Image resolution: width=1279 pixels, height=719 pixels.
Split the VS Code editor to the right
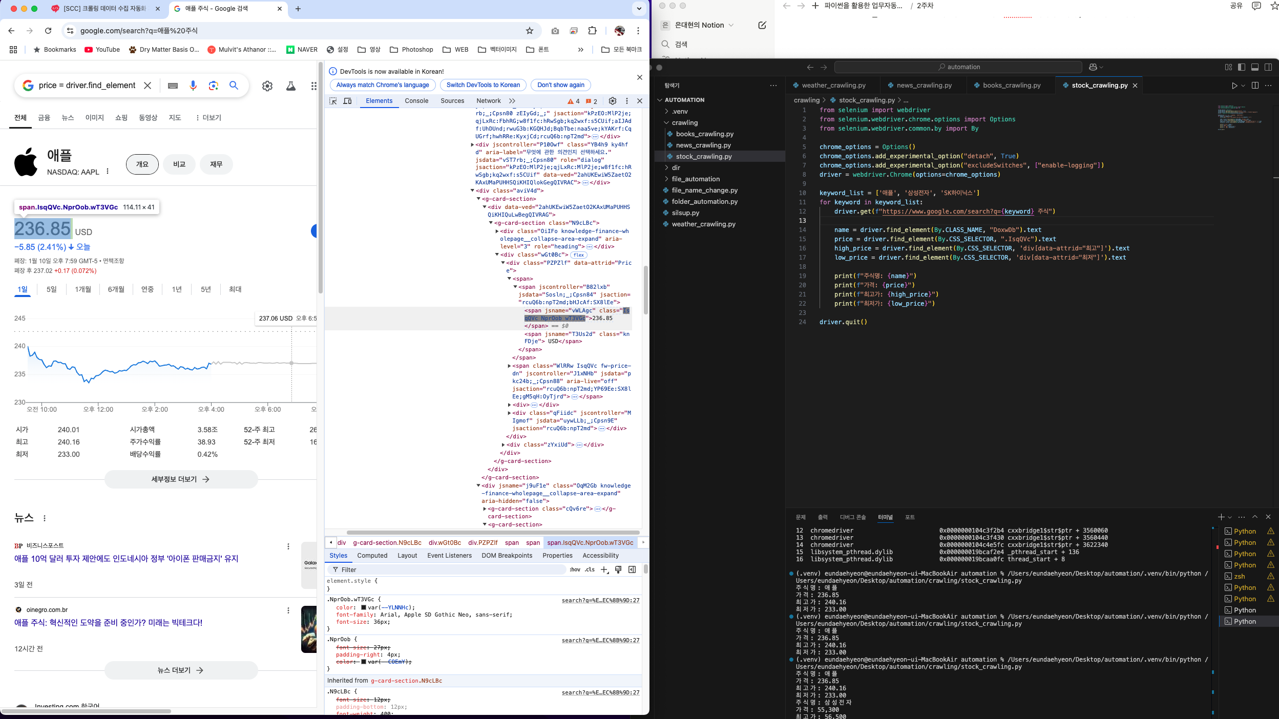click(x=1255, y=86)
